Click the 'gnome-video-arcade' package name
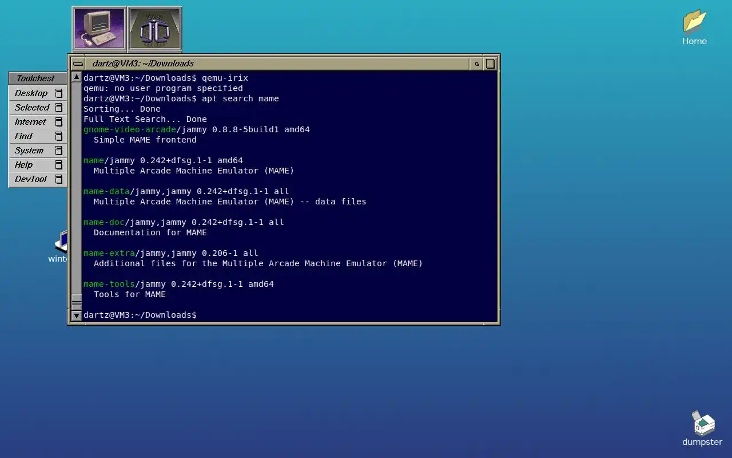The height and width of the screenshot is (458, 732). point(130,129)
